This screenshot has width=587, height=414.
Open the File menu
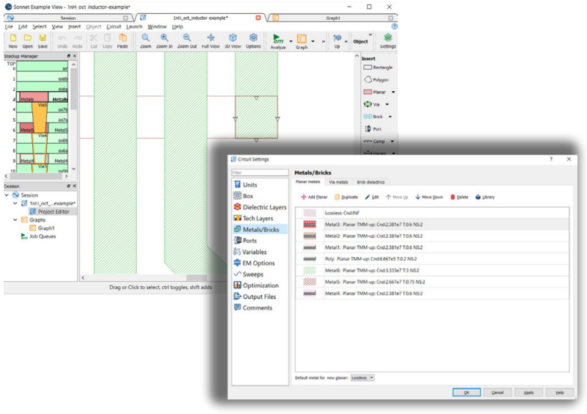click(9, 26)
